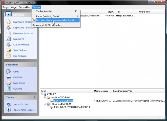This screenshot has height=121, width=167.
Task: Open Yardım Konuları sidebar link
Action: [x=21, y=104]
